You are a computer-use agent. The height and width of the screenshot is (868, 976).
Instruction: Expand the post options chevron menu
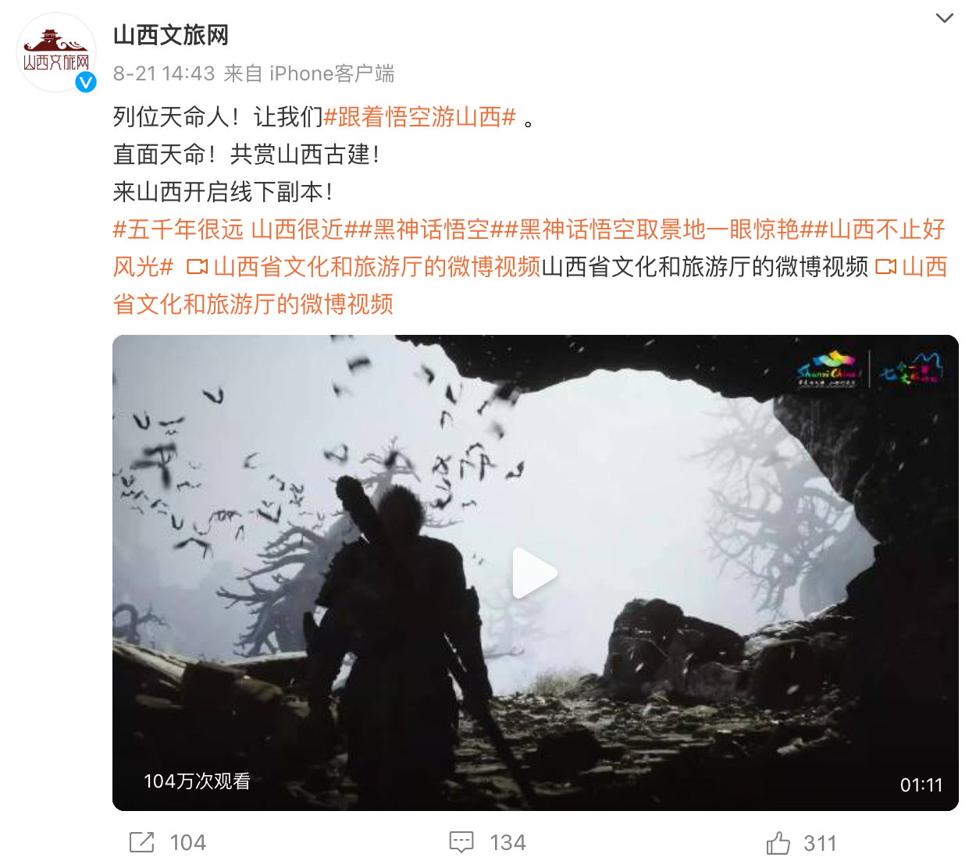pos(945,18)
